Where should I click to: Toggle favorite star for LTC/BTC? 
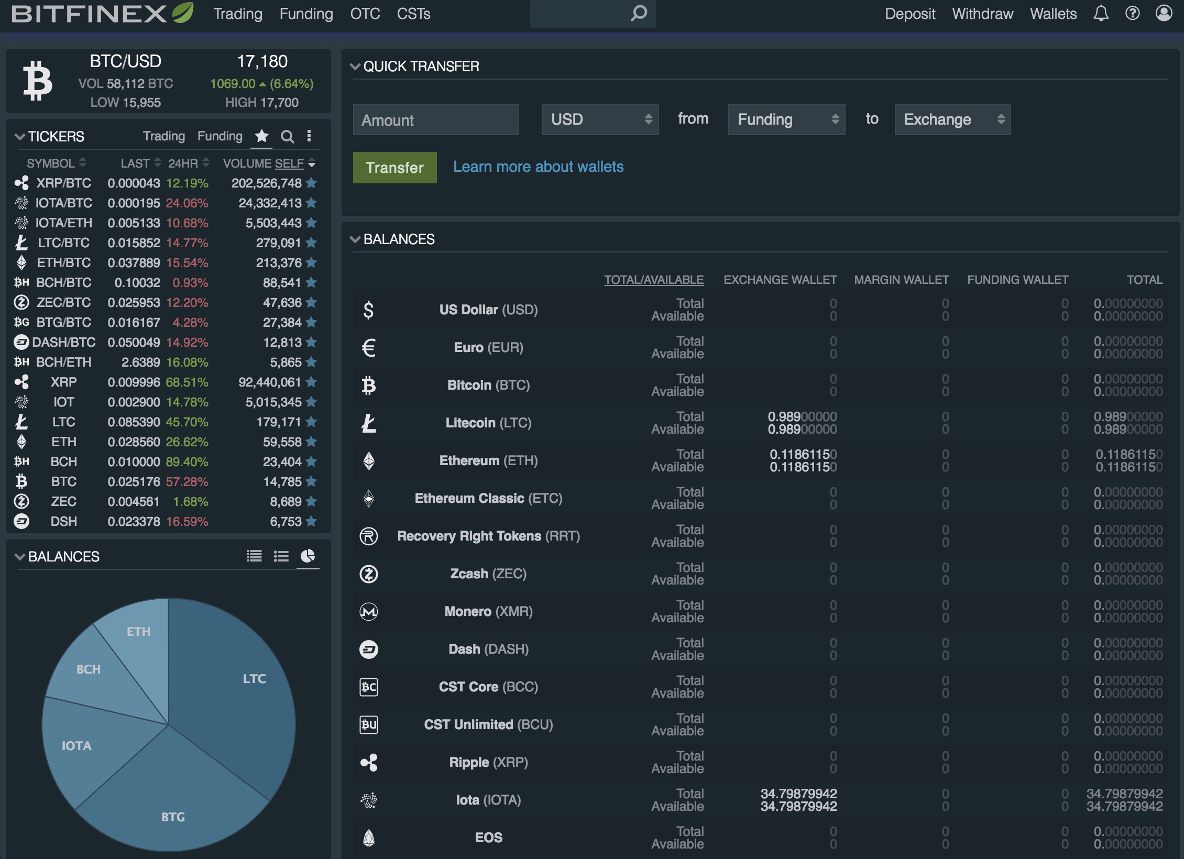coord(311,243)
